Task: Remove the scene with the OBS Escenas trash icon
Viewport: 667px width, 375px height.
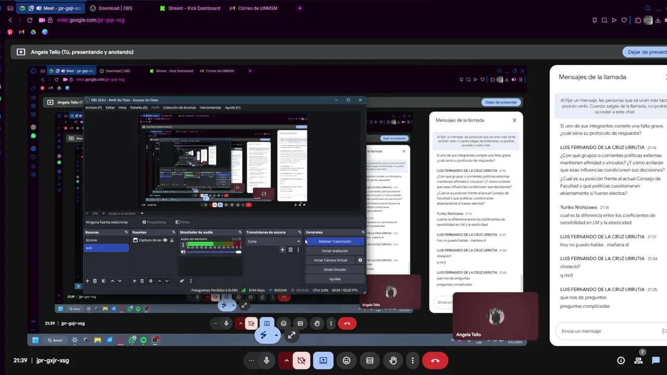Action: [x=95, y=281]
